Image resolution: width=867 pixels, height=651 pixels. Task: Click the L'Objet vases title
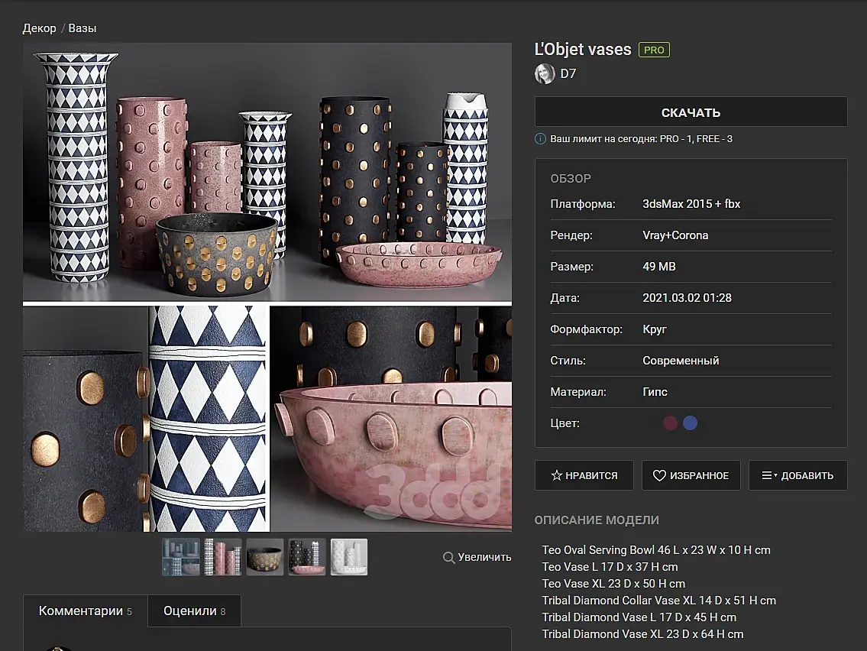click(x=583, y=49)
